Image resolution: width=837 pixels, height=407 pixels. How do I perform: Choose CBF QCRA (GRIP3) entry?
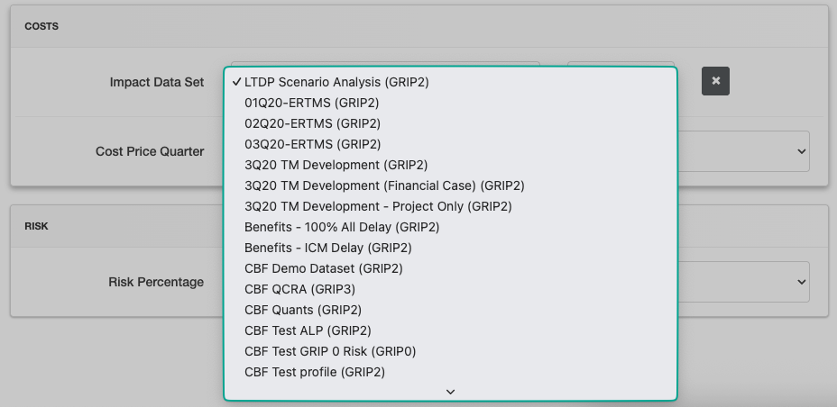pyautogui.click(x=299, y=289)
